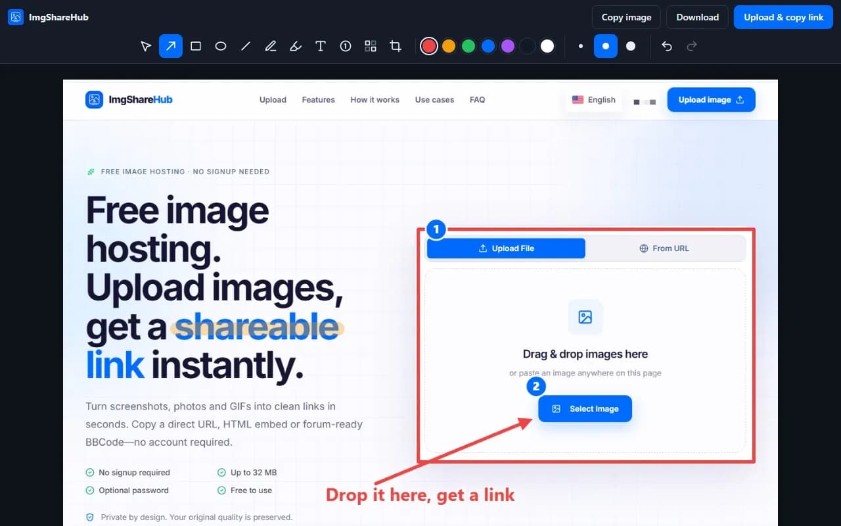Viewport: 841px width, 526px height.
Task: Open the Use cases nav item
Action: pyautogui.click(x=434, y=100)
